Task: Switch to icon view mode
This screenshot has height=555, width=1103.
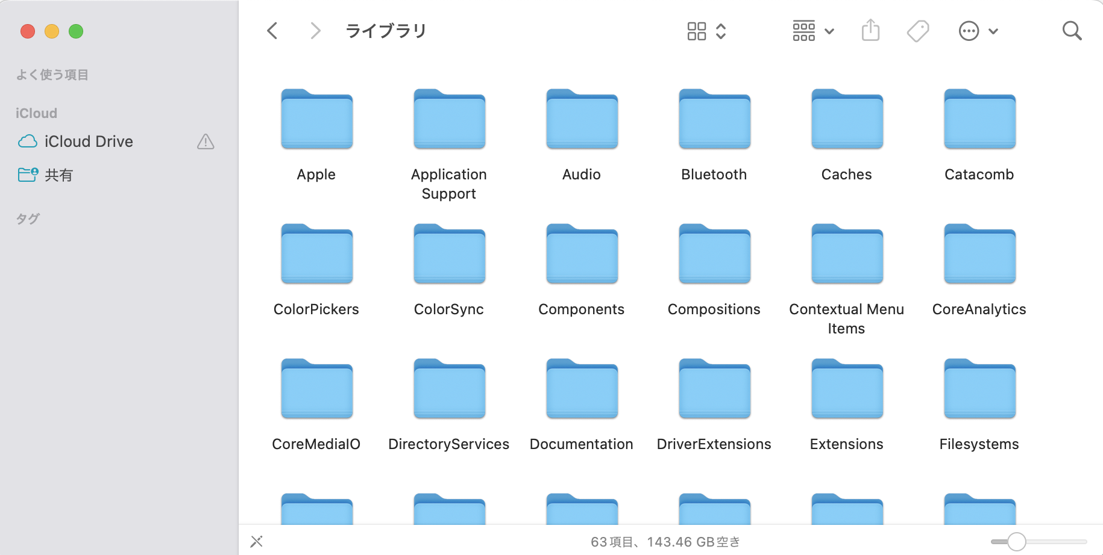Action: pyautogui.click(x=696, y=30)
